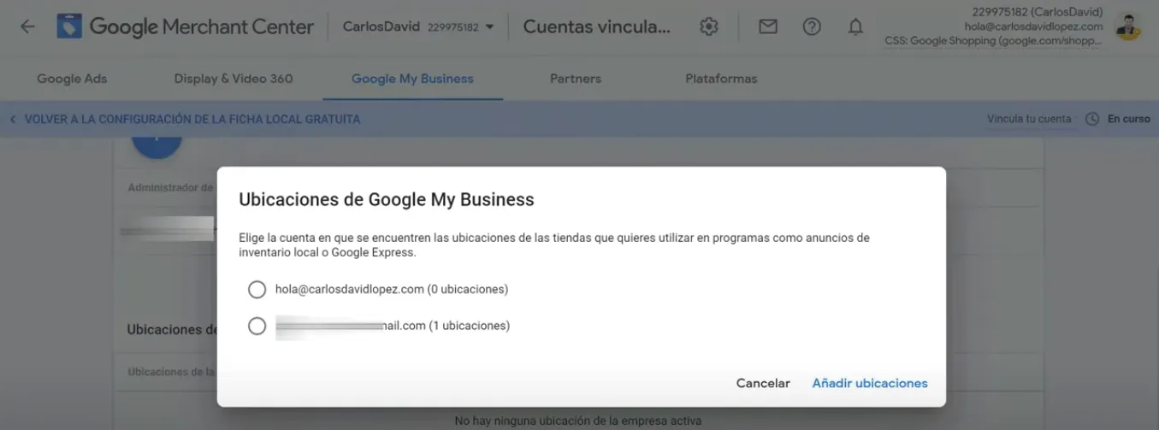Screen dimensions: 1159x430
Task: Click the back arrow icon
Action: tap(27, 27)
